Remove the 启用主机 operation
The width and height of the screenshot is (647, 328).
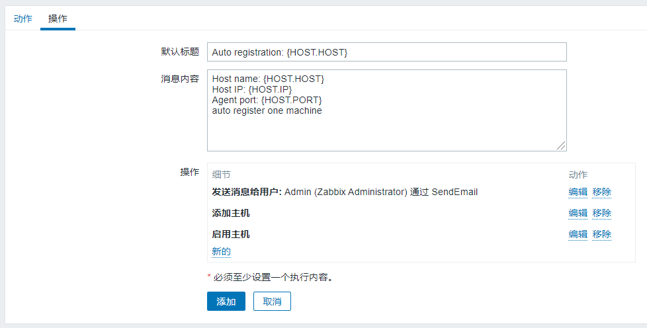point(601,234)
